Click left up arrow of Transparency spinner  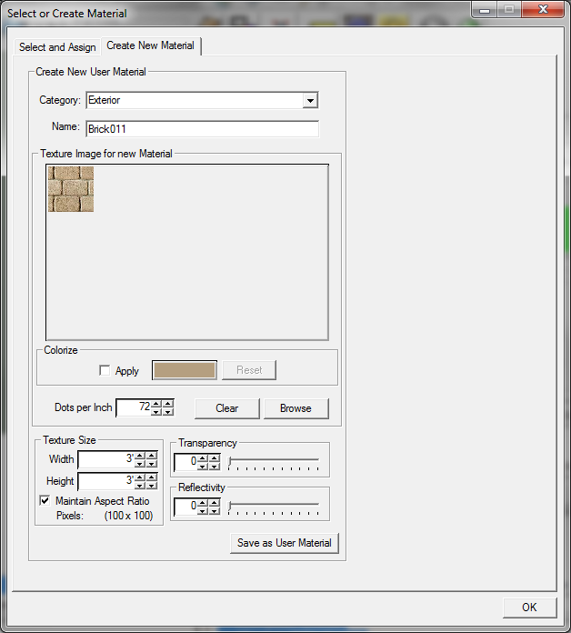click(203, 458)
